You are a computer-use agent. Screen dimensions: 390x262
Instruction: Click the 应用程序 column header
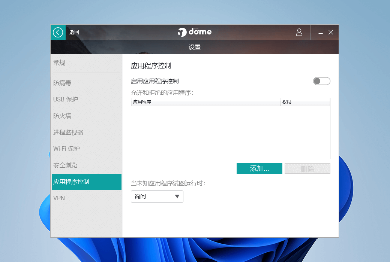pos(205,102)
